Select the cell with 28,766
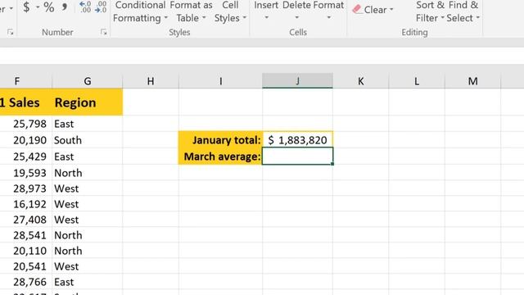The height and width of the screenshot is (295, 524). pos(26,282)
